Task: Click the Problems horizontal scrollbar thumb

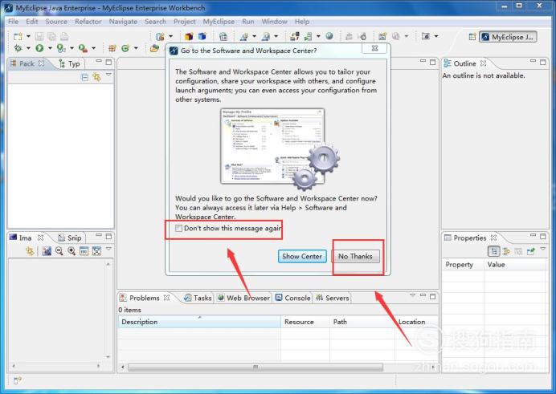Action: pos(256,367)
